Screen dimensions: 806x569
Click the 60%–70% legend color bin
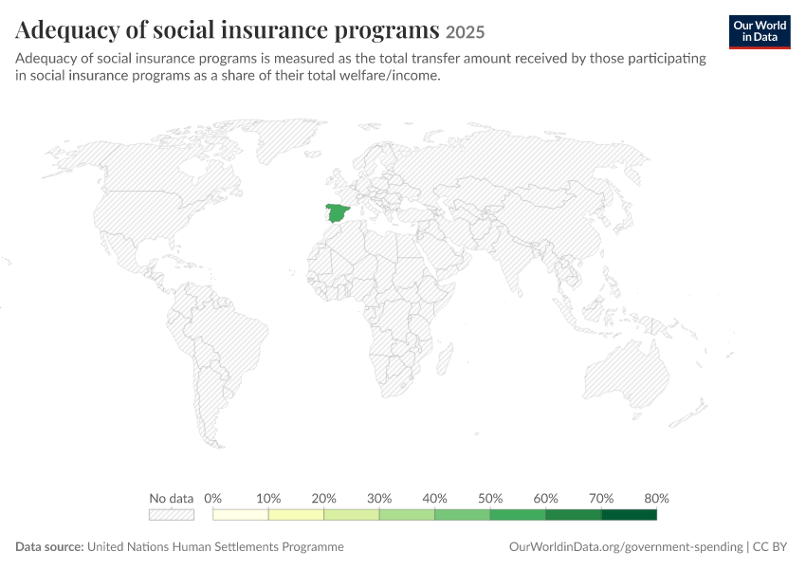click(574, 515)
